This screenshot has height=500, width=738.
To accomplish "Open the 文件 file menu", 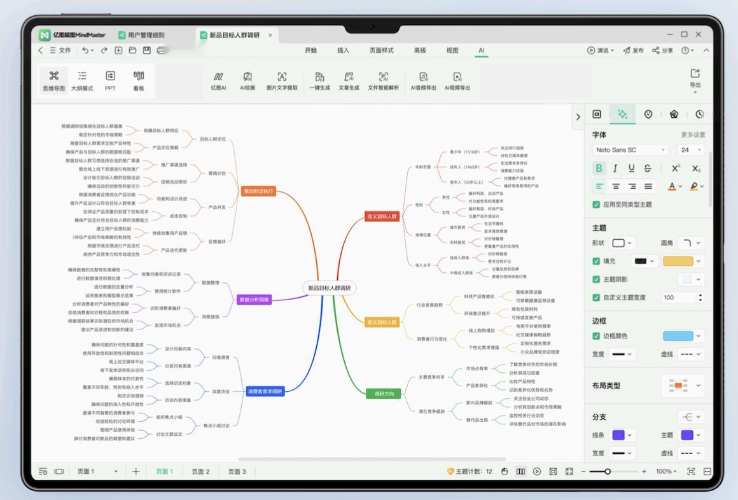I will [x=60, y=50].
